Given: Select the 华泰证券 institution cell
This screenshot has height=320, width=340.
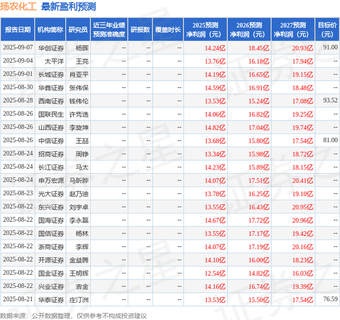Looking at the screenshot, I should (51, 300).
